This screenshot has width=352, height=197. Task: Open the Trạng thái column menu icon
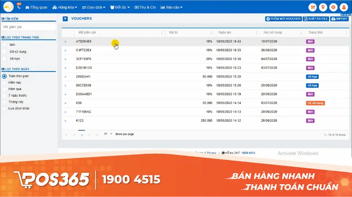[x=346, y=33]
